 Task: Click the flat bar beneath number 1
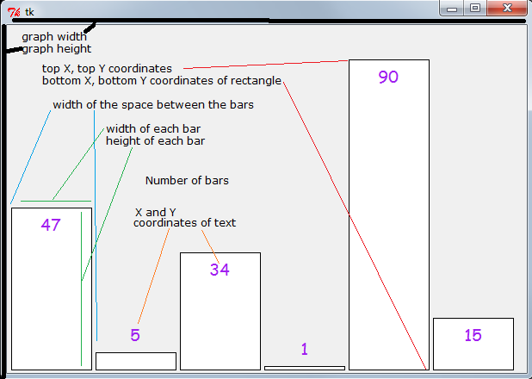pyautogui.click(x=304, y=368)
